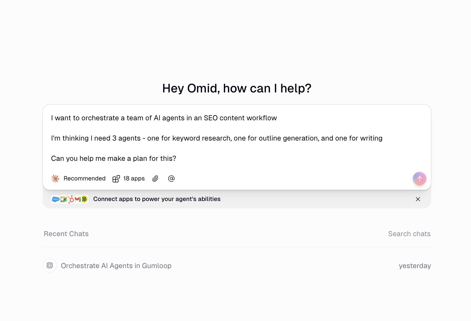Viewport: 471px width, 321px height.
Task: Click the pink send arrow button
Action: coord(419,179)
